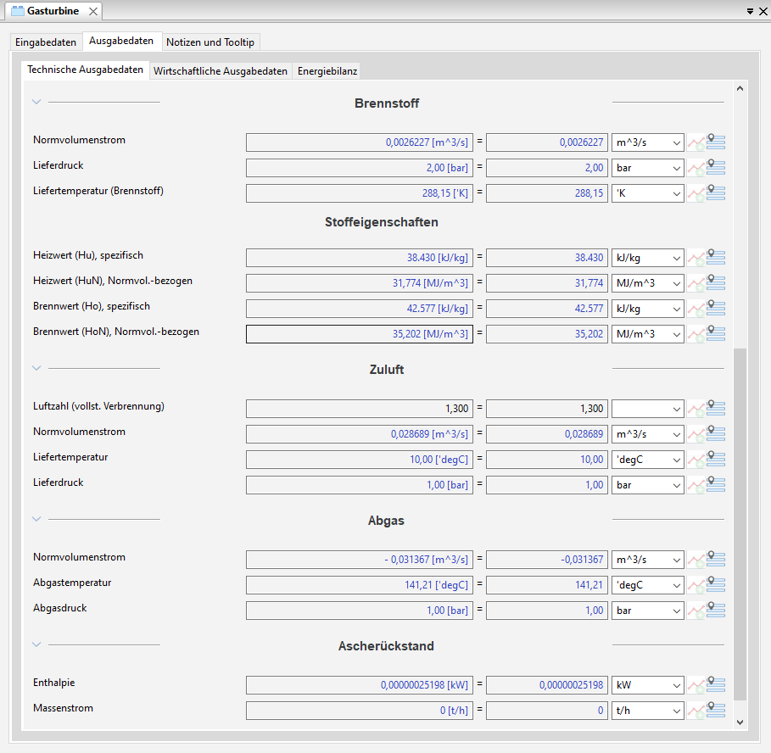The width and height of the screenshot is (771, 753).
Task: Click the pin list icon in the Enthalpie row
Action: click(x=716, y=684)
